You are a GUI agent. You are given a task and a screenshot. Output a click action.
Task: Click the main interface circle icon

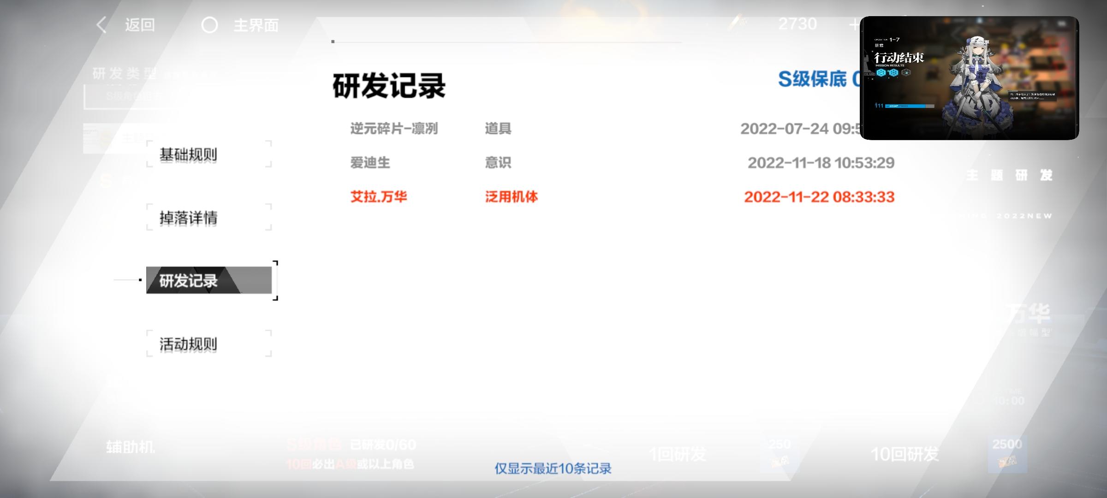click(x=209, y=25)
